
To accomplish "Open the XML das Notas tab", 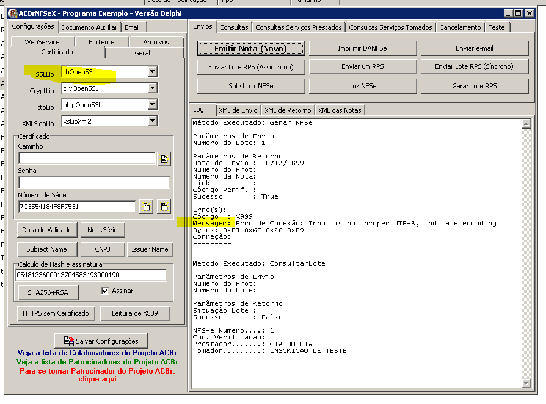I will point(340,110).
